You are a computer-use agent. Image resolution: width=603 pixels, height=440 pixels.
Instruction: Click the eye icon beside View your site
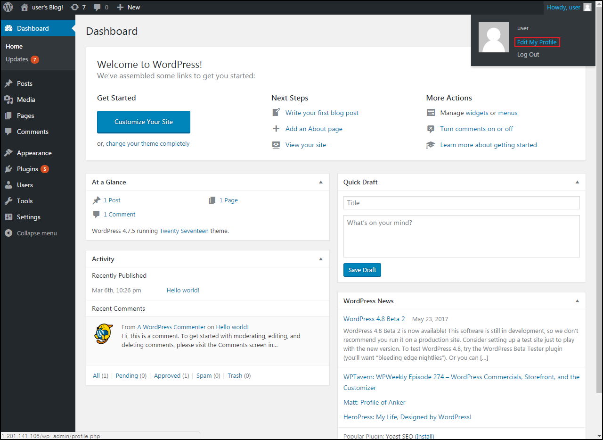tap(276, 145)
